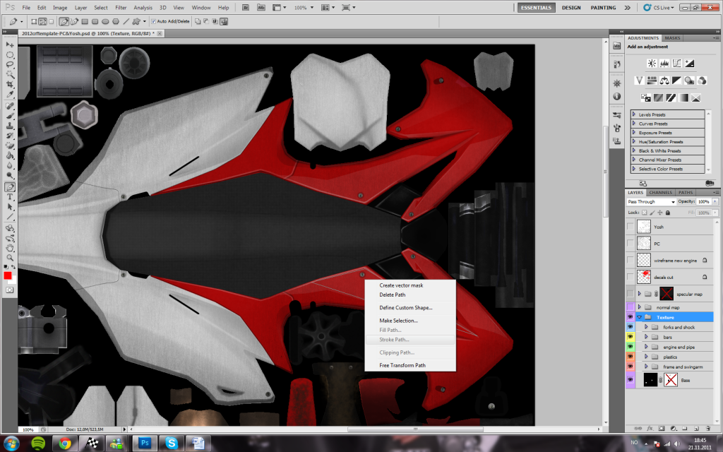
Task: Choose Make Selection from context menu
Action: pyautogui.click(x=398, y=321)
